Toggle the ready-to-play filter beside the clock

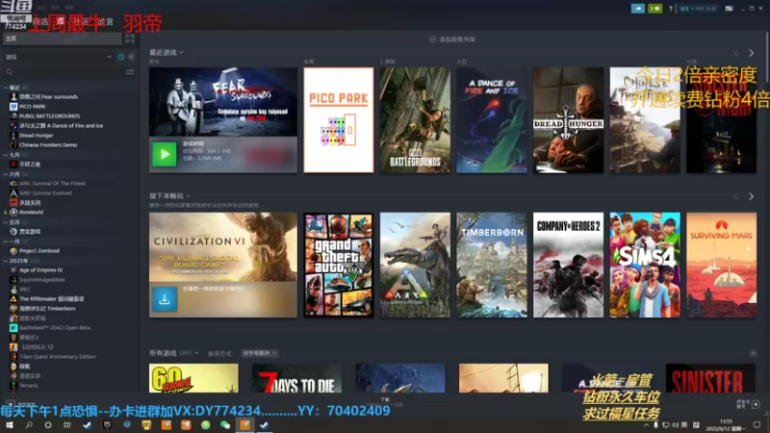pyautogui.click(x=131, y=57)
